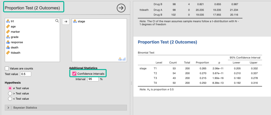The width and height of the screenshot is (271, 115).
Task: Click the ttdeath Drug B mean 19.035
Action: click(x=199, y=15)
